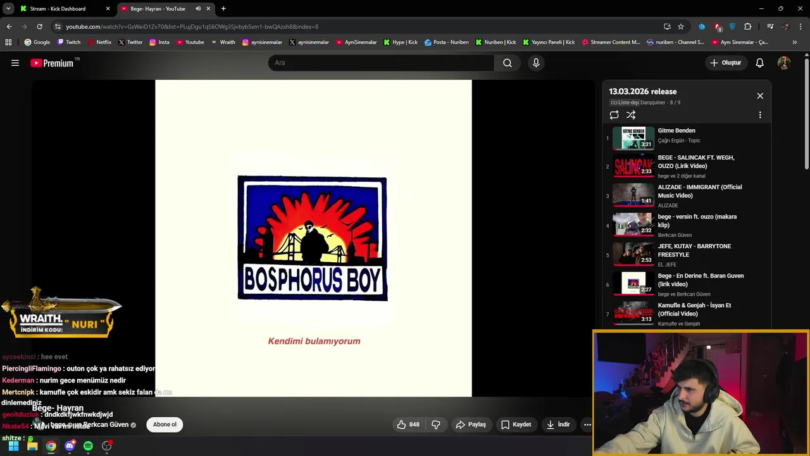The width and height of the screenshot is (810, 456).
Task: Open Hype | Kick bookmark
Action: (x=400, y=42)
